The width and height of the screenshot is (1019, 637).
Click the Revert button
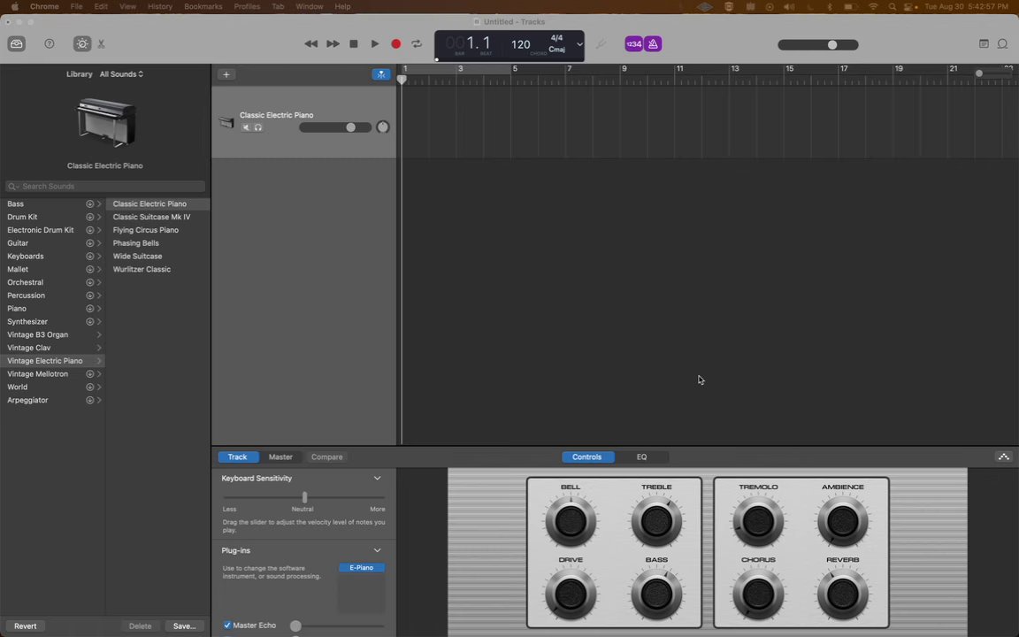26,626
